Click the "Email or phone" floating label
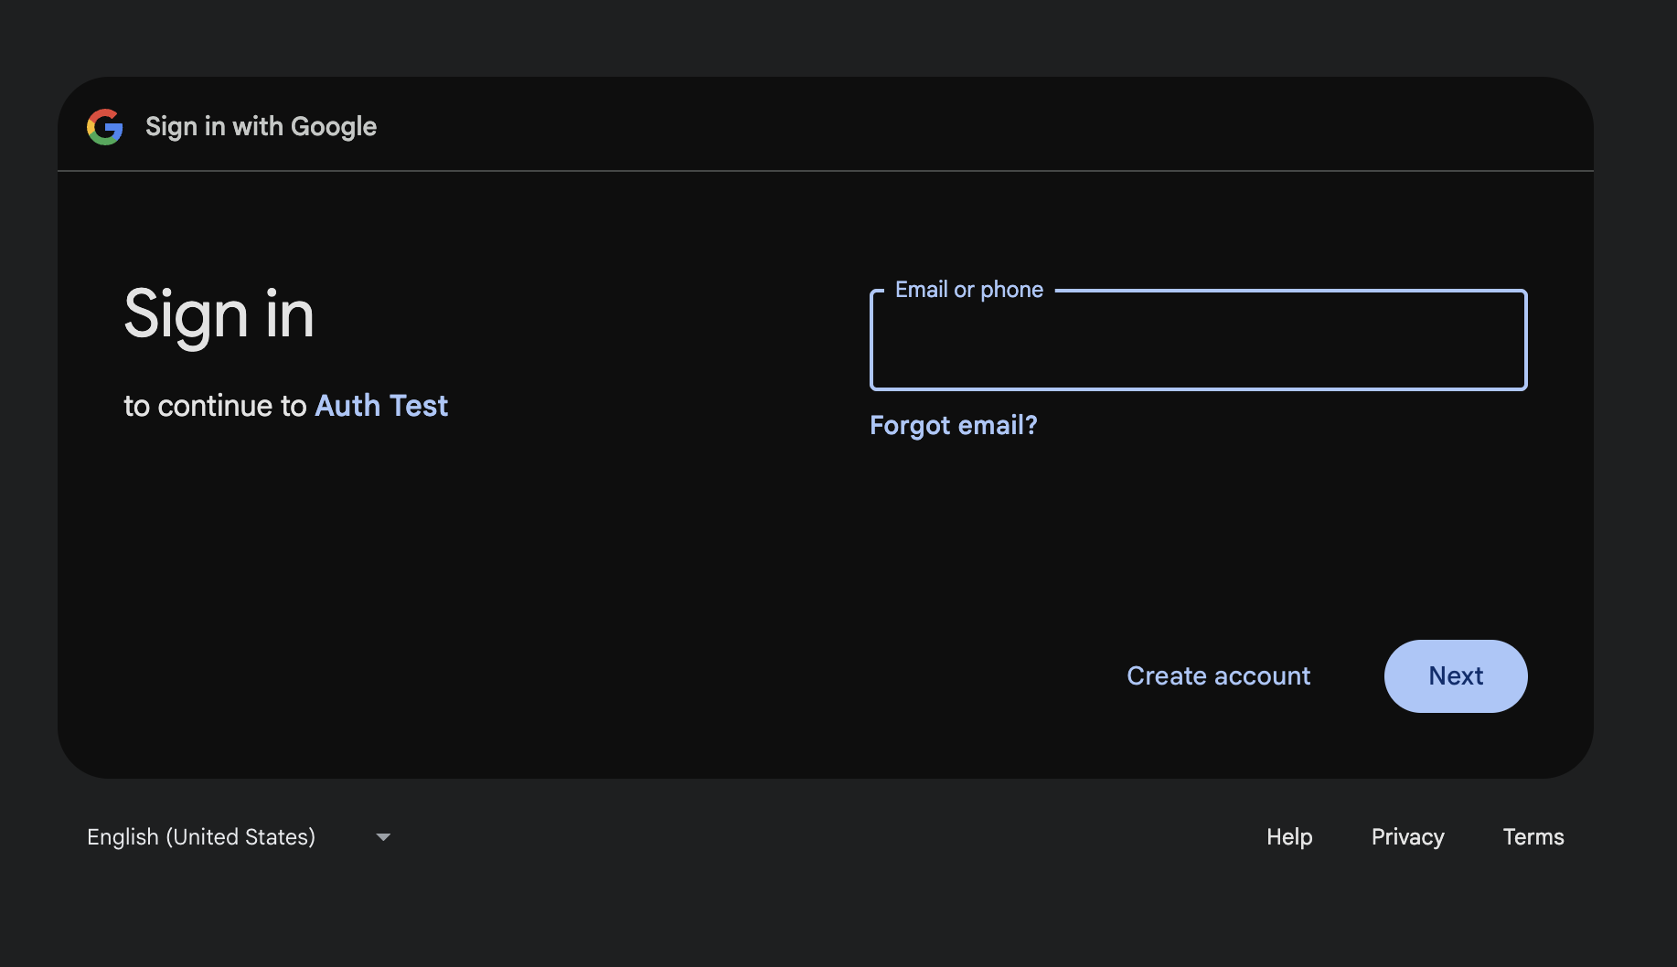The height and width of the screenshot is (967, 1677). [968, 290]
